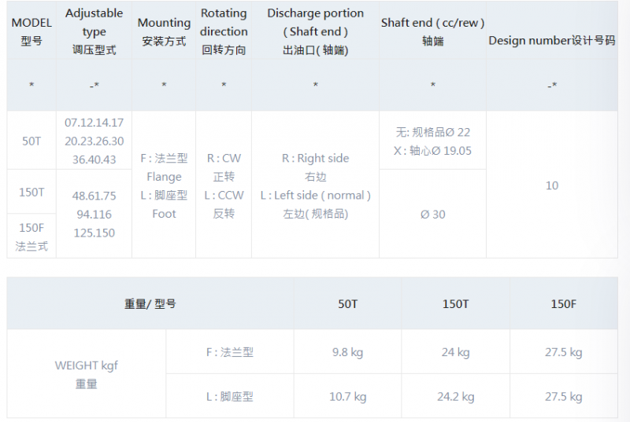Select the design number 10 cell

click(552, 185)
